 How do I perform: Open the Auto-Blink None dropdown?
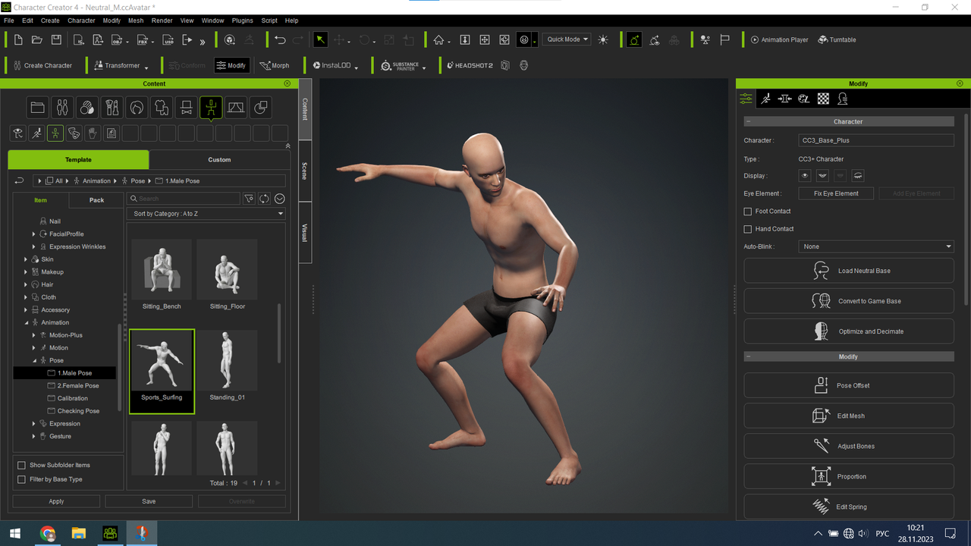876,246
